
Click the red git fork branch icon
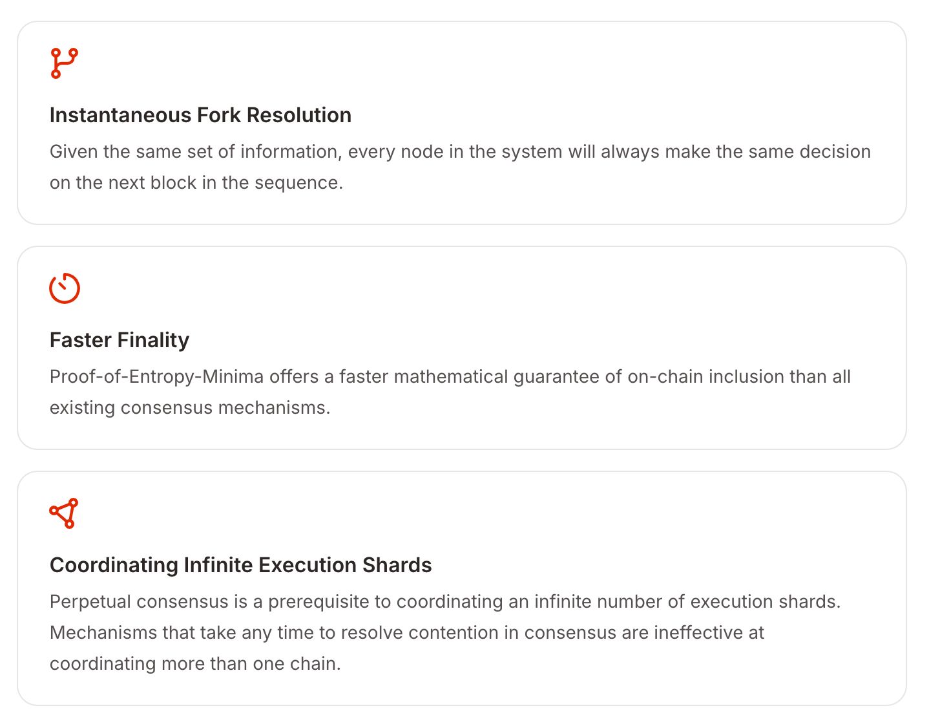tap(65, 63)
